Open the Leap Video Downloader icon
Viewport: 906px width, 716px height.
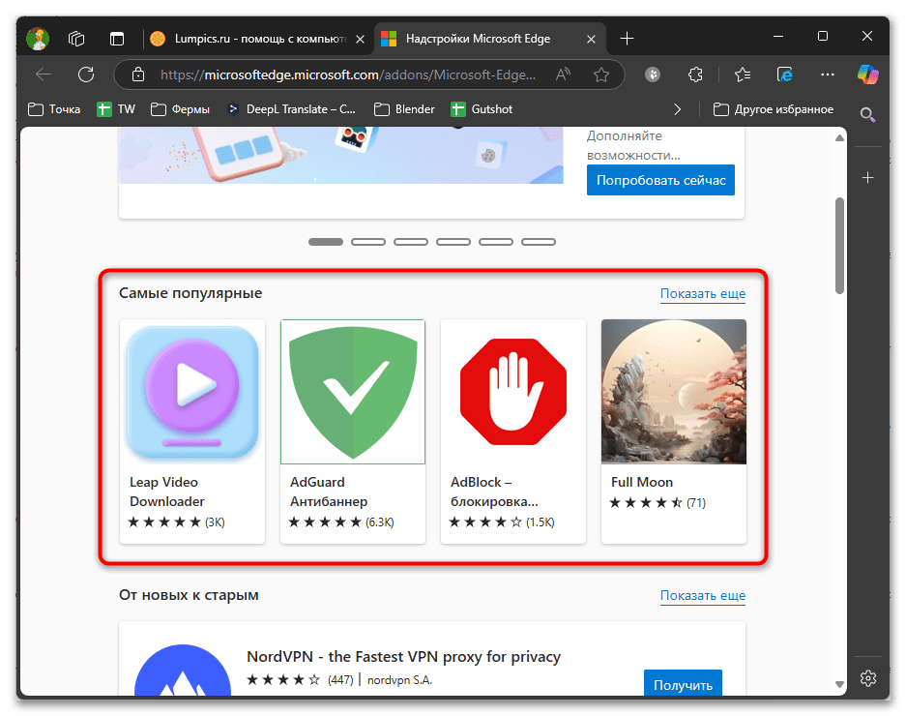click(192, 392)
